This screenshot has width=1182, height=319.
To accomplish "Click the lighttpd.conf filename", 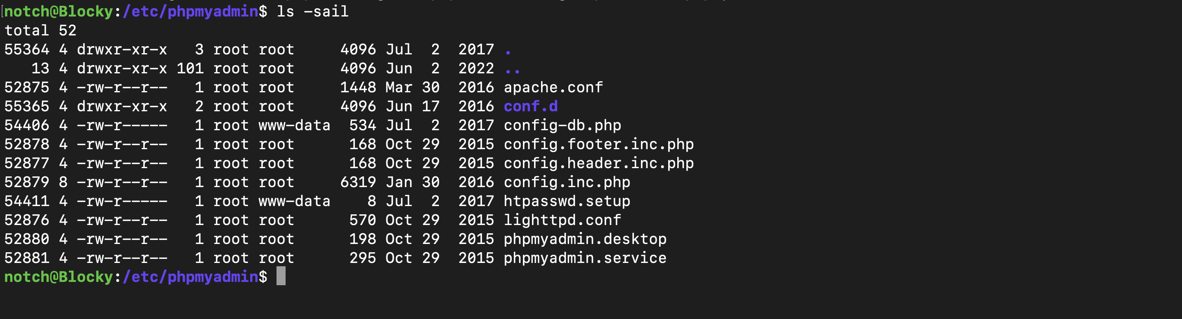I will pos(562,220).
